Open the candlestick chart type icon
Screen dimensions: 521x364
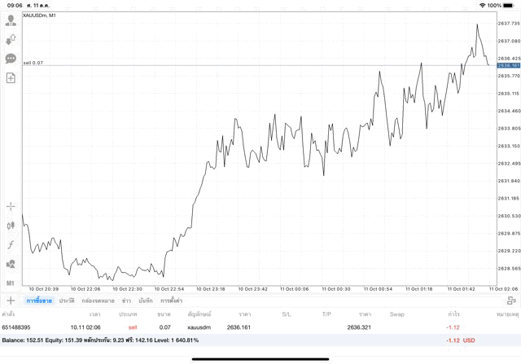click(x=11, y=226)
